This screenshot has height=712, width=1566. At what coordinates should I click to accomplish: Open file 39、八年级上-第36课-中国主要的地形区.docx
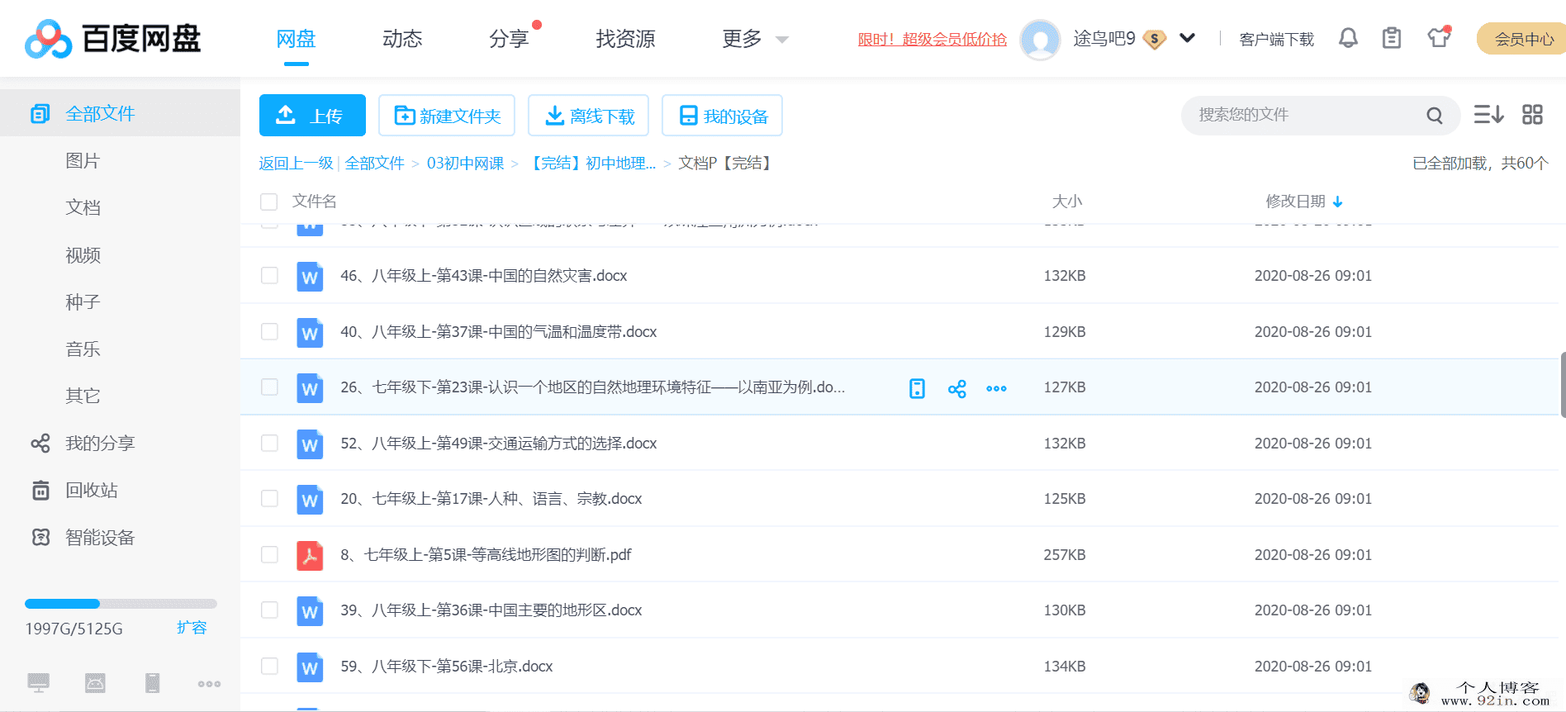click(x=491, y=610)
